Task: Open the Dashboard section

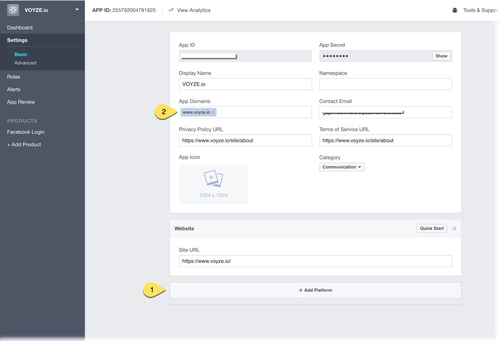Action: [20, 27]
